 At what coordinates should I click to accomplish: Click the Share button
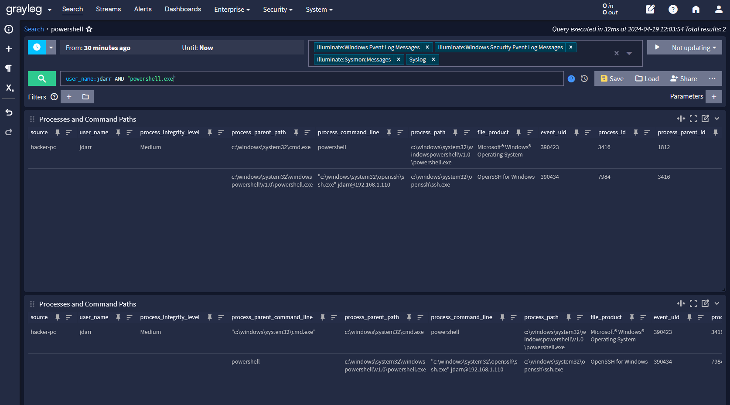683,78
